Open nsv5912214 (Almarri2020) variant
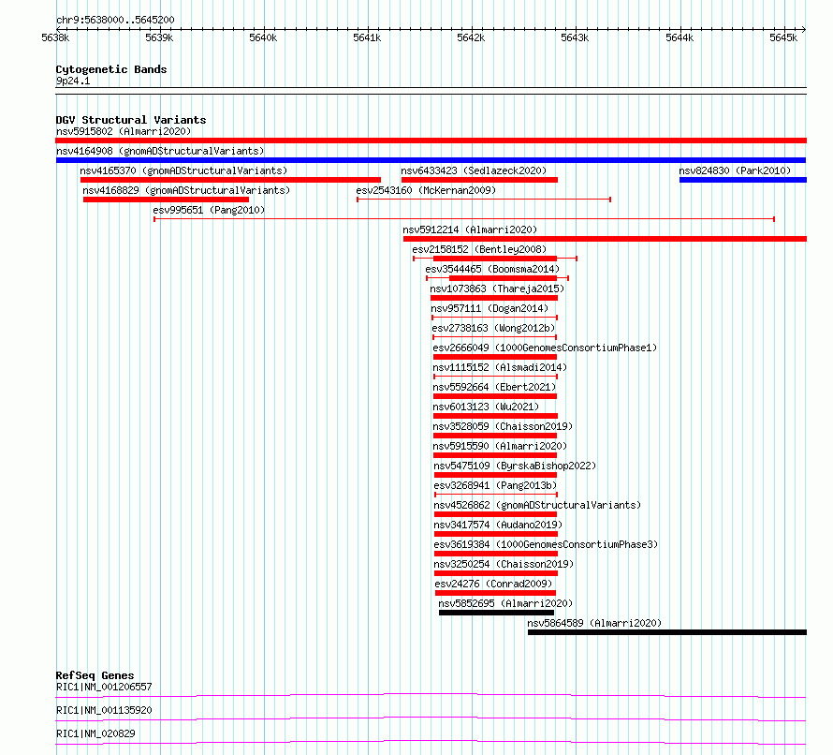This screenshot has height=755, width=833. [x=470, y=229]
